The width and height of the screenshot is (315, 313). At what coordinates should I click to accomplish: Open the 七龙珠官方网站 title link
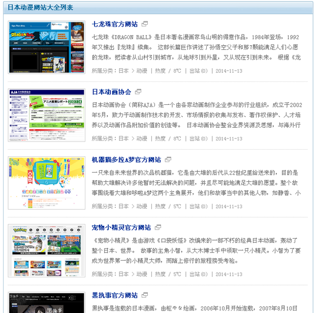(x=115, y=24)
